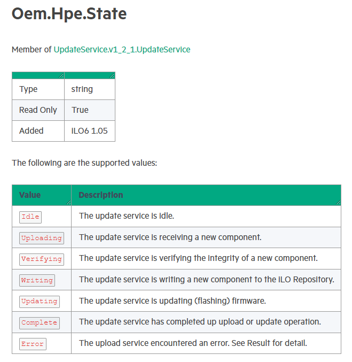
Task: Open the UpdateService.v1_2_1.UpdateService link
Action: (122, 49)
